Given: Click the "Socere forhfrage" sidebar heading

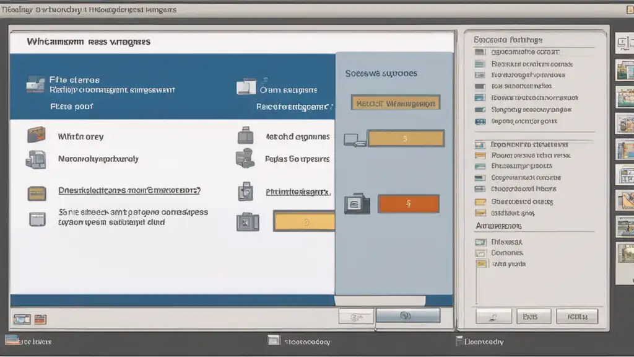Looking at the screenshot, I should point(508,40).
